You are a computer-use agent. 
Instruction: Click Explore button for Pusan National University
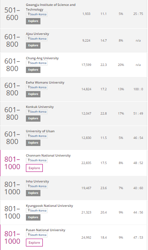click(x=34, y=243)
